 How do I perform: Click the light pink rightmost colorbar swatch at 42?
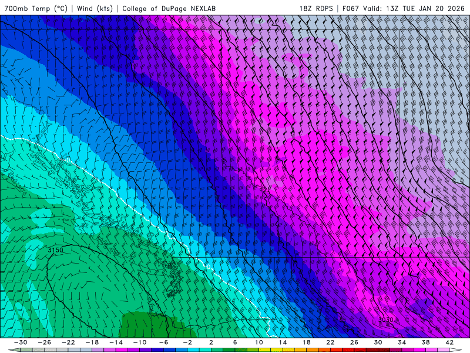pos(444,350)
